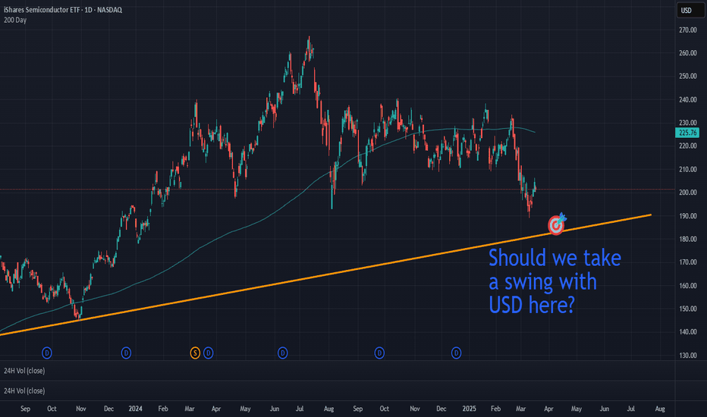Click the iShares Semiconductor ETF symbol title
Screen dimensions: 707x417
tap(63, 9)
